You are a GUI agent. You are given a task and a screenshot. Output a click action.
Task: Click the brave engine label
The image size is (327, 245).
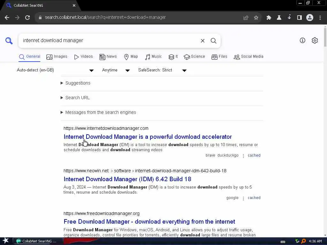pyautogui.click(x=210, y=155)
